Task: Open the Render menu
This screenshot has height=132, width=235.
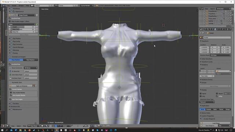Action: (14, 5)
